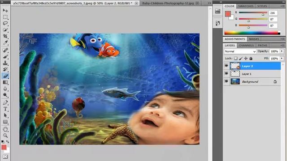287x161 pixels.
Task: Switch to the Swatches tab
Action: [x=246, y=6]
